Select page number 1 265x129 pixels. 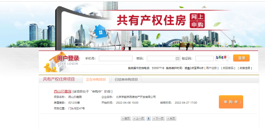point(148,119)
